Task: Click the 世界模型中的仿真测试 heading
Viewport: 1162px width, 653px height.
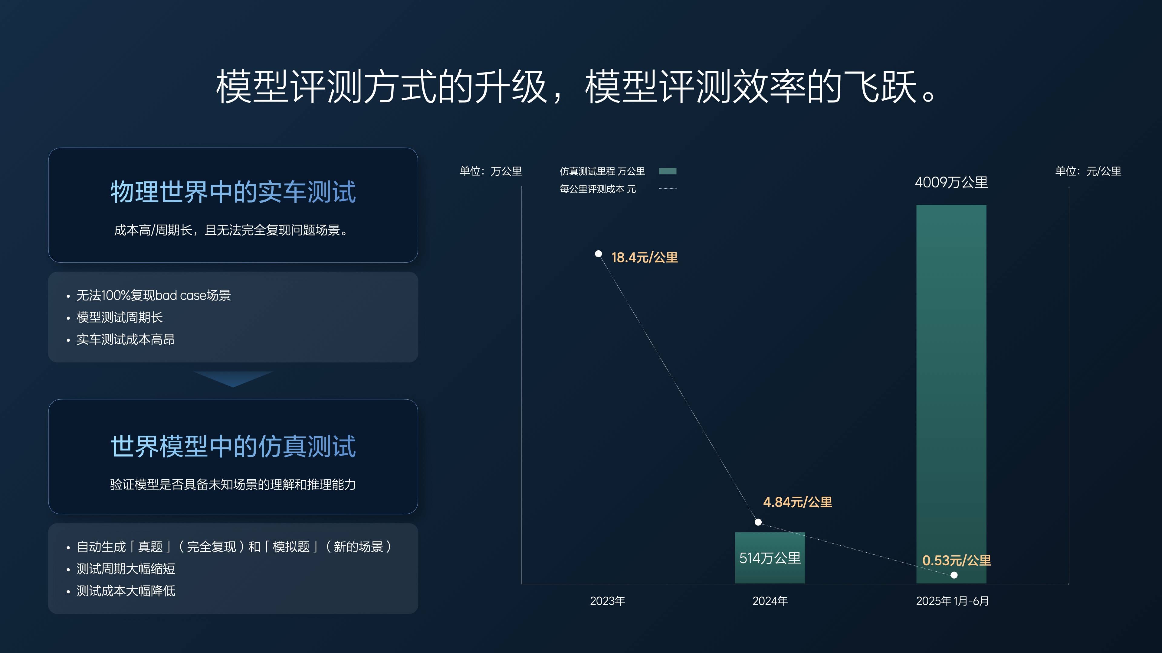Action: point(233,447)
